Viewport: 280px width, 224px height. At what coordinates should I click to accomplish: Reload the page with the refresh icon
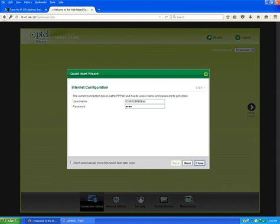167,17
